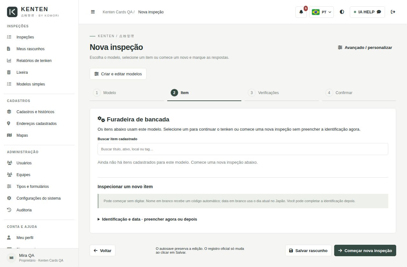Open Usuários administration
Image resolution: width=407 pixels, height=267 pixels.
[39, 163]
